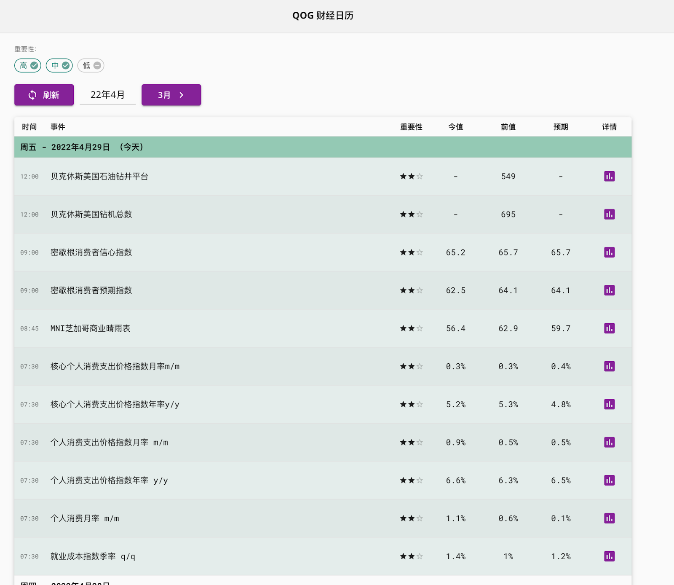The image size is (674, 585).
Task: Select the 贝克休斯美国石油钻井平台 event name
Action: tap(99, 176)
